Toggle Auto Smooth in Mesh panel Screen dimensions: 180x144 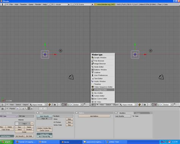44,116
